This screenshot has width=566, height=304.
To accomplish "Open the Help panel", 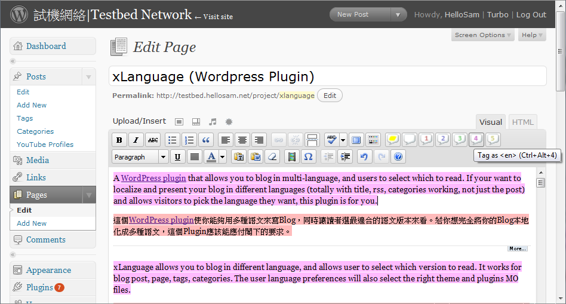I will (x=532, y=35).
